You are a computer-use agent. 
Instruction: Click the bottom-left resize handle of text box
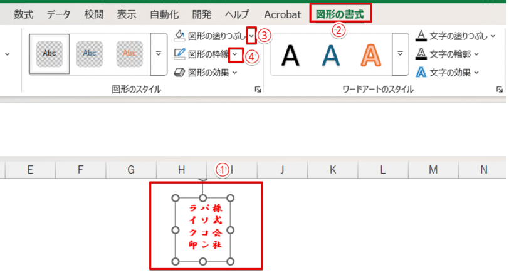coord(176,261)
